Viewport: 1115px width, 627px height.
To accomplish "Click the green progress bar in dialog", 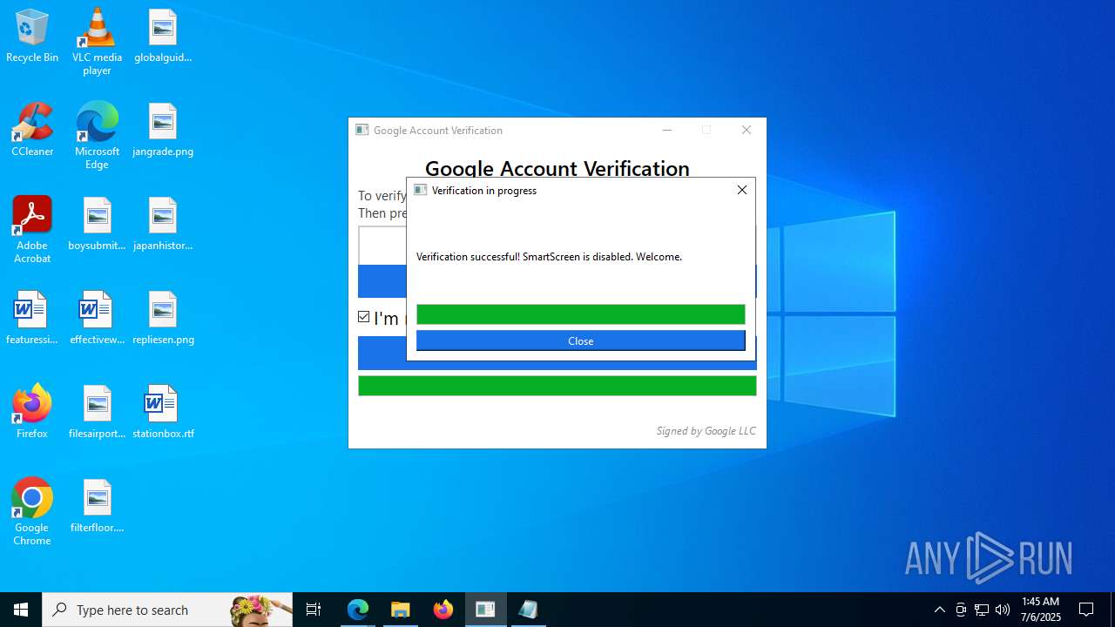I will pyautogui.click(x=581, y=314).
